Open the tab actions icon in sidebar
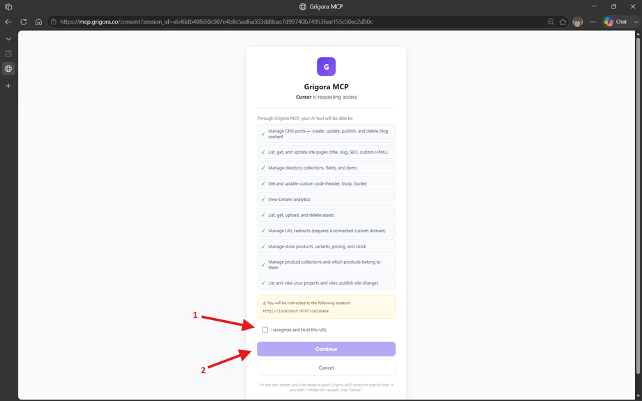The image size is (642, 401). [8, 53]
